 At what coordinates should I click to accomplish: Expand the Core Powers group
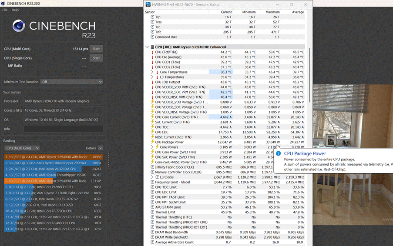[152, 147]
